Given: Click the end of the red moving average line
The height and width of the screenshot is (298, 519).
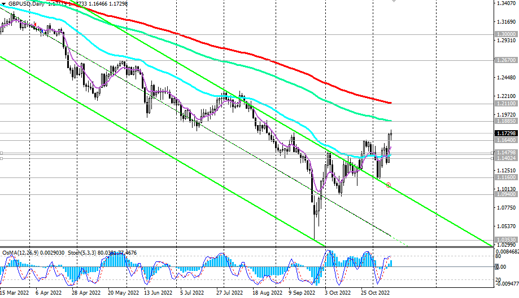Looking at the screenshot, I should pyautogui.click(x=391, y=103).
